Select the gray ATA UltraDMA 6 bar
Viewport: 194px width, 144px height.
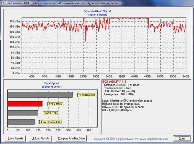click(x=21, y=122)
